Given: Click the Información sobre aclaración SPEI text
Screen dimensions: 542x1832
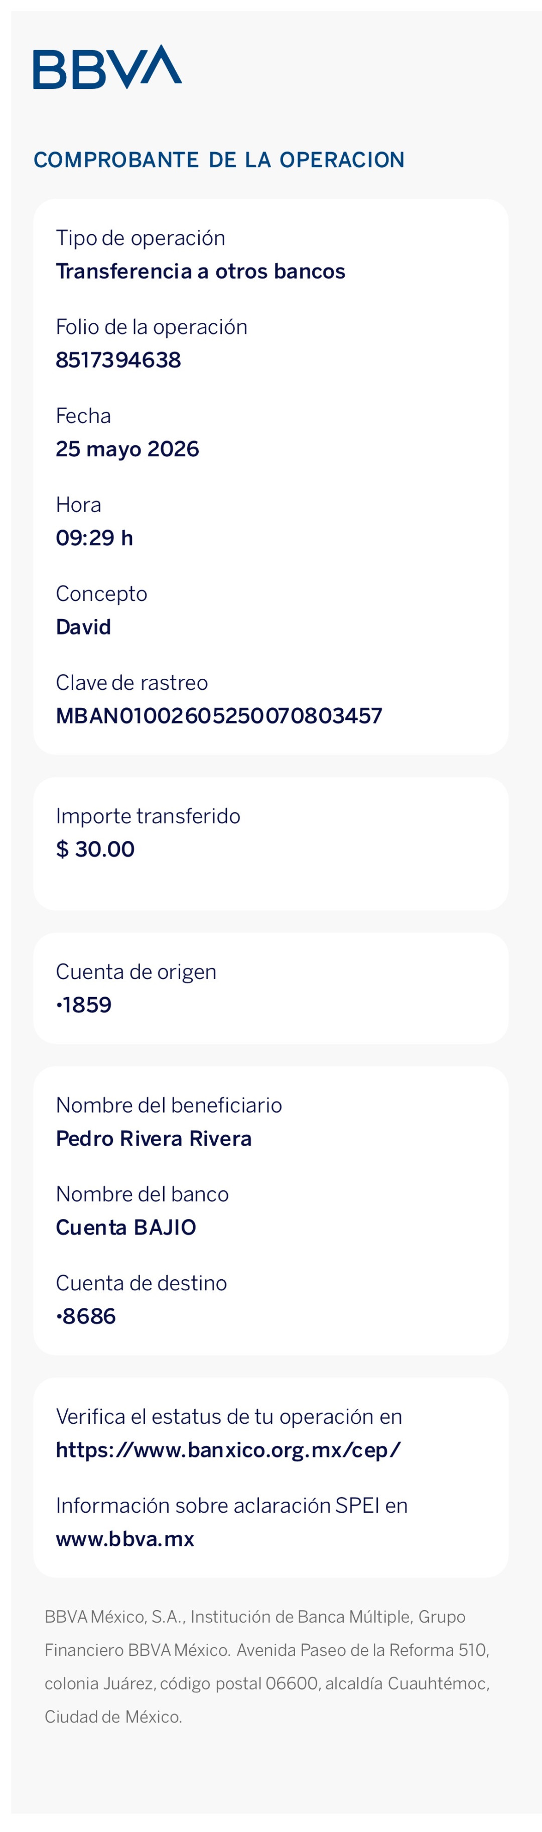Looking at the screenshot, I should tap(232, 1506).
